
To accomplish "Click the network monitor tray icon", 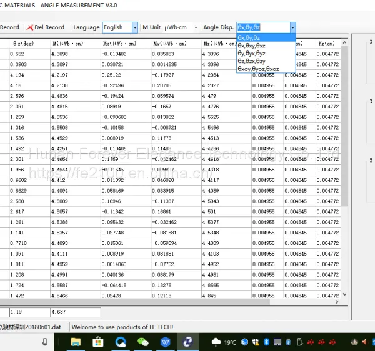I will pyautogui.click(x=277, y=342).
